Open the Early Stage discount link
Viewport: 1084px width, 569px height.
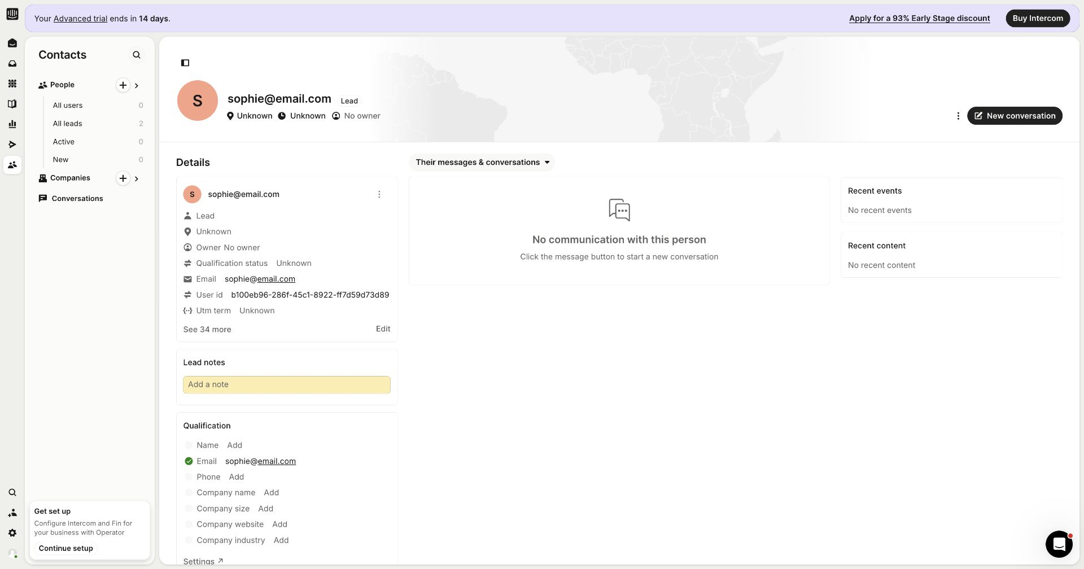pos(920,18)
